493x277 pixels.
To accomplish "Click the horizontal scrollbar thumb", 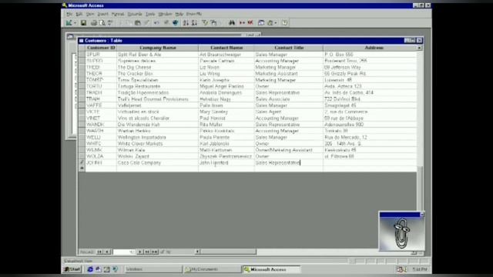I will coord(228,252).
